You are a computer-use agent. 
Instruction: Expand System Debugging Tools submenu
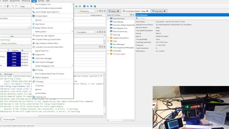(x=53, y=66)
